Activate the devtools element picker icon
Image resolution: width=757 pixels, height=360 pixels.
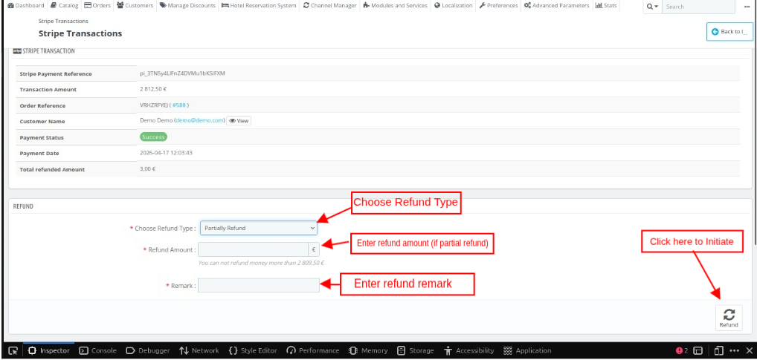pos(13,350)
